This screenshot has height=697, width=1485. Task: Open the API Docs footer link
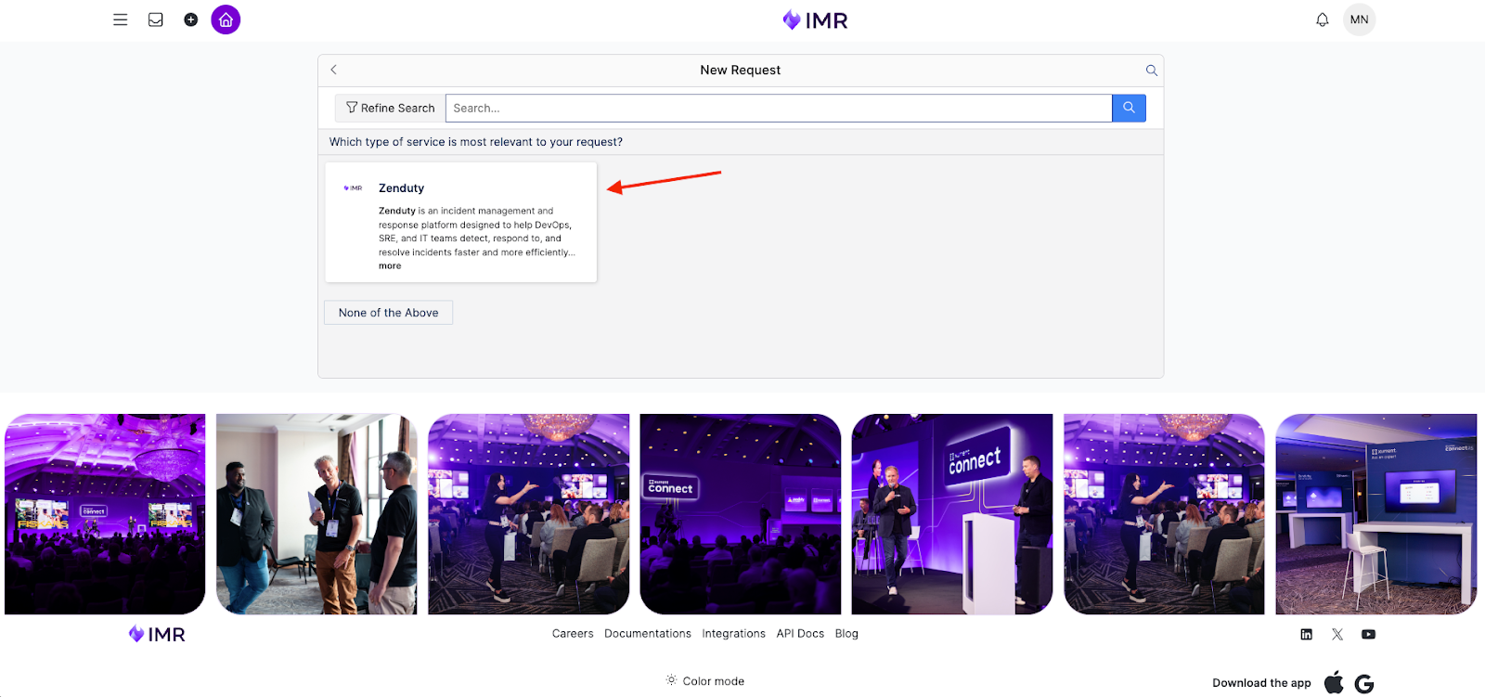800,634
